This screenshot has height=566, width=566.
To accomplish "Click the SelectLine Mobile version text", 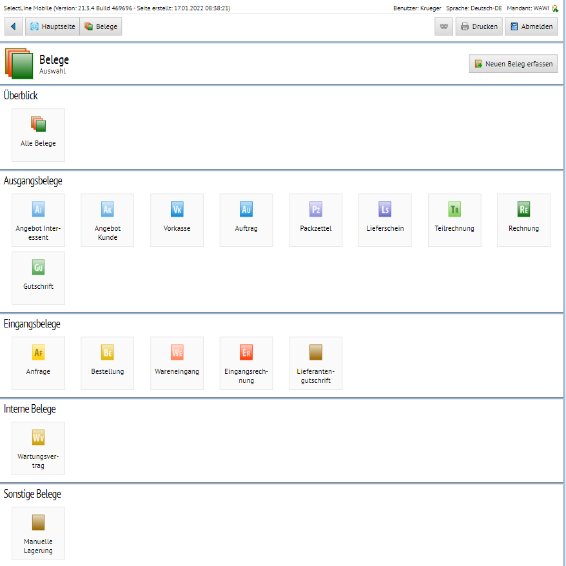I will pyautogui.click(x=117, y=8).
